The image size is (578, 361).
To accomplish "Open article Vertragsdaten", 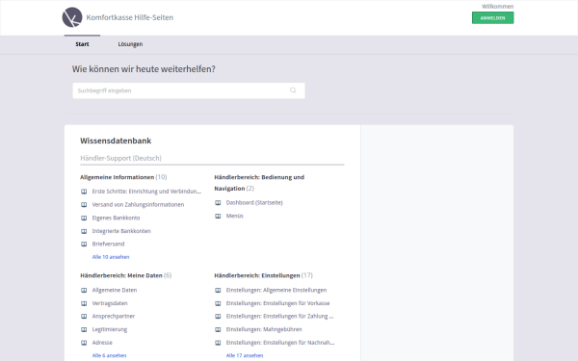I will (110, 303).
